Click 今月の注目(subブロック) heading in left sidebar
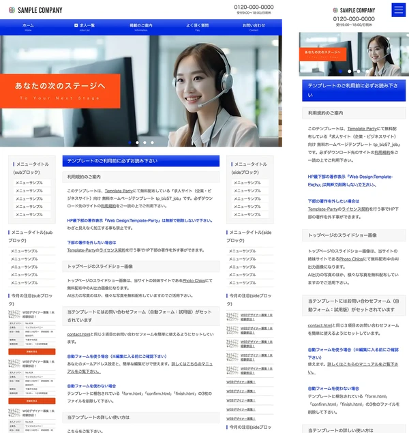This screenshot has height=433, width=409. tap(31, 299)
